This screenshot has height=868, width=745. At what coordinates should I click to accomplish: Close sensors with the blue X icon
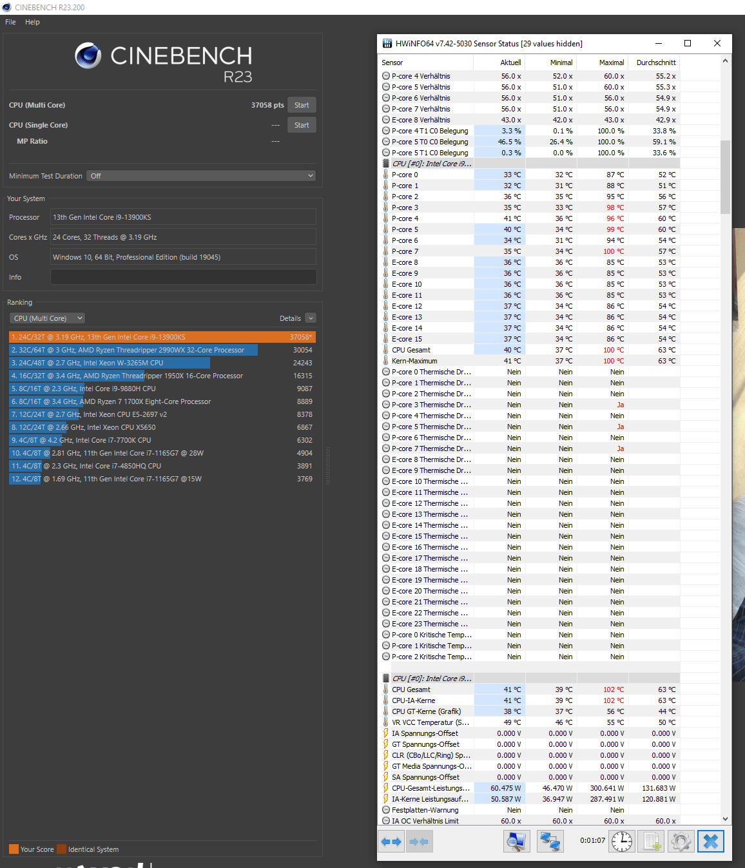[x=711, y=841]
